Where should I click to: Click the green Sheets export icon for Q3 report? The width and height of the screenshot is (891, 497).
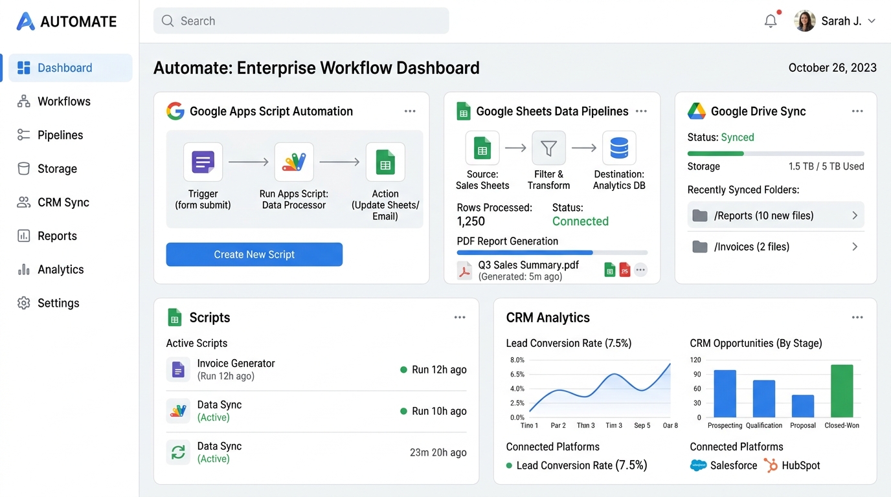click(609, 270)
